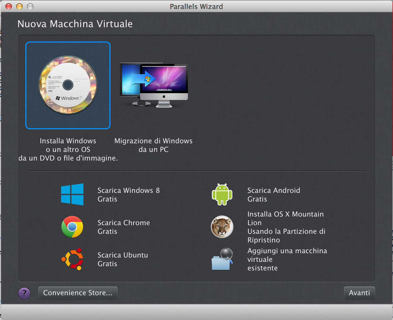Select the Windows 7 DVD install icon
This screenshot has width=393, height=320.
click(68, 85)
